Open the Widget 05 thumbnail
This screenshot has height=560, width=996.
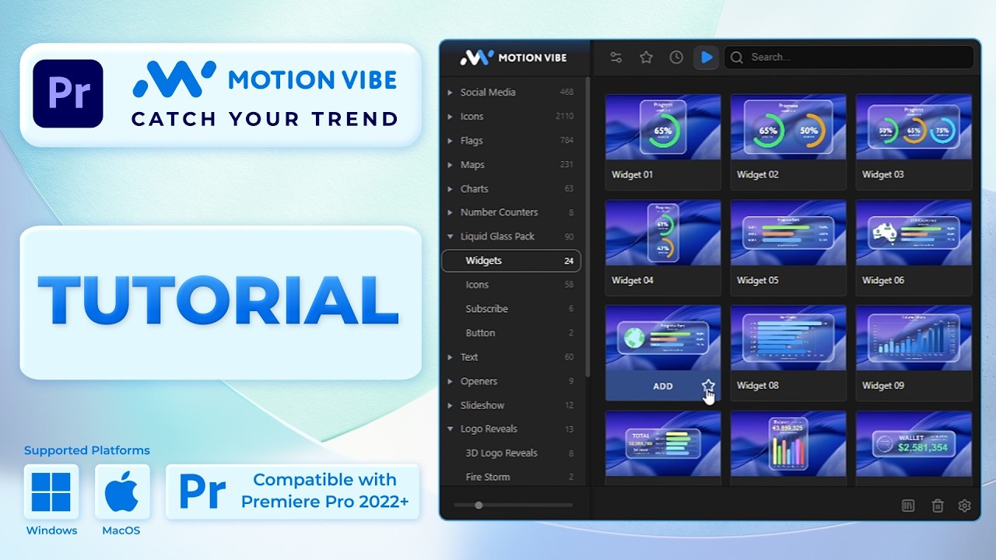pyautogui.click(x=788, y=233)
